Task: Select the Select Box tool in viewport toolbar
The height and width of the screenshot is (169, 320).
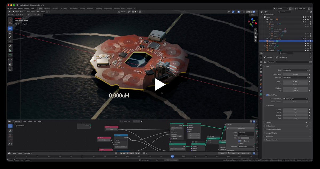Action: click(10, 19)
